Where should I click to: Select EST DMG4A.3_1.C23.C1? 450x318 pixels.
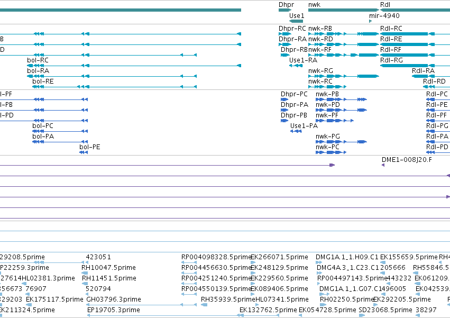coord(348,268)
